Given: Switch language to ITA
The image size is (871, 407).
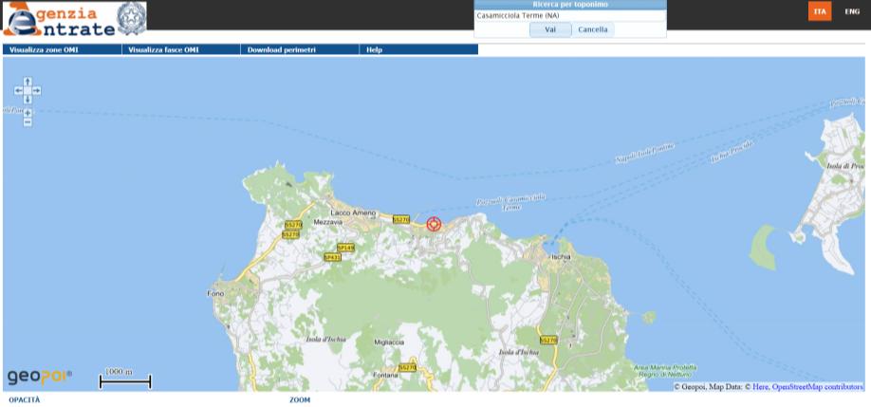Looking at the screenshot, I should [820, 11].
